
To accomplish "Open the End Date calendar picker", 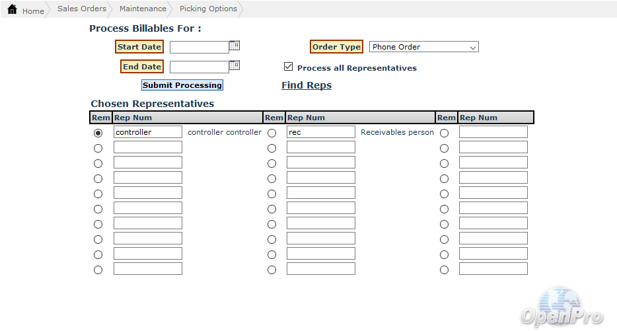I will click(235, 65).
